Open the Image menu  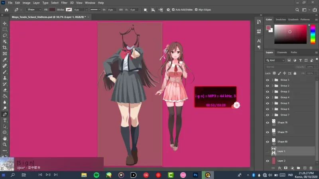point(26,3)
